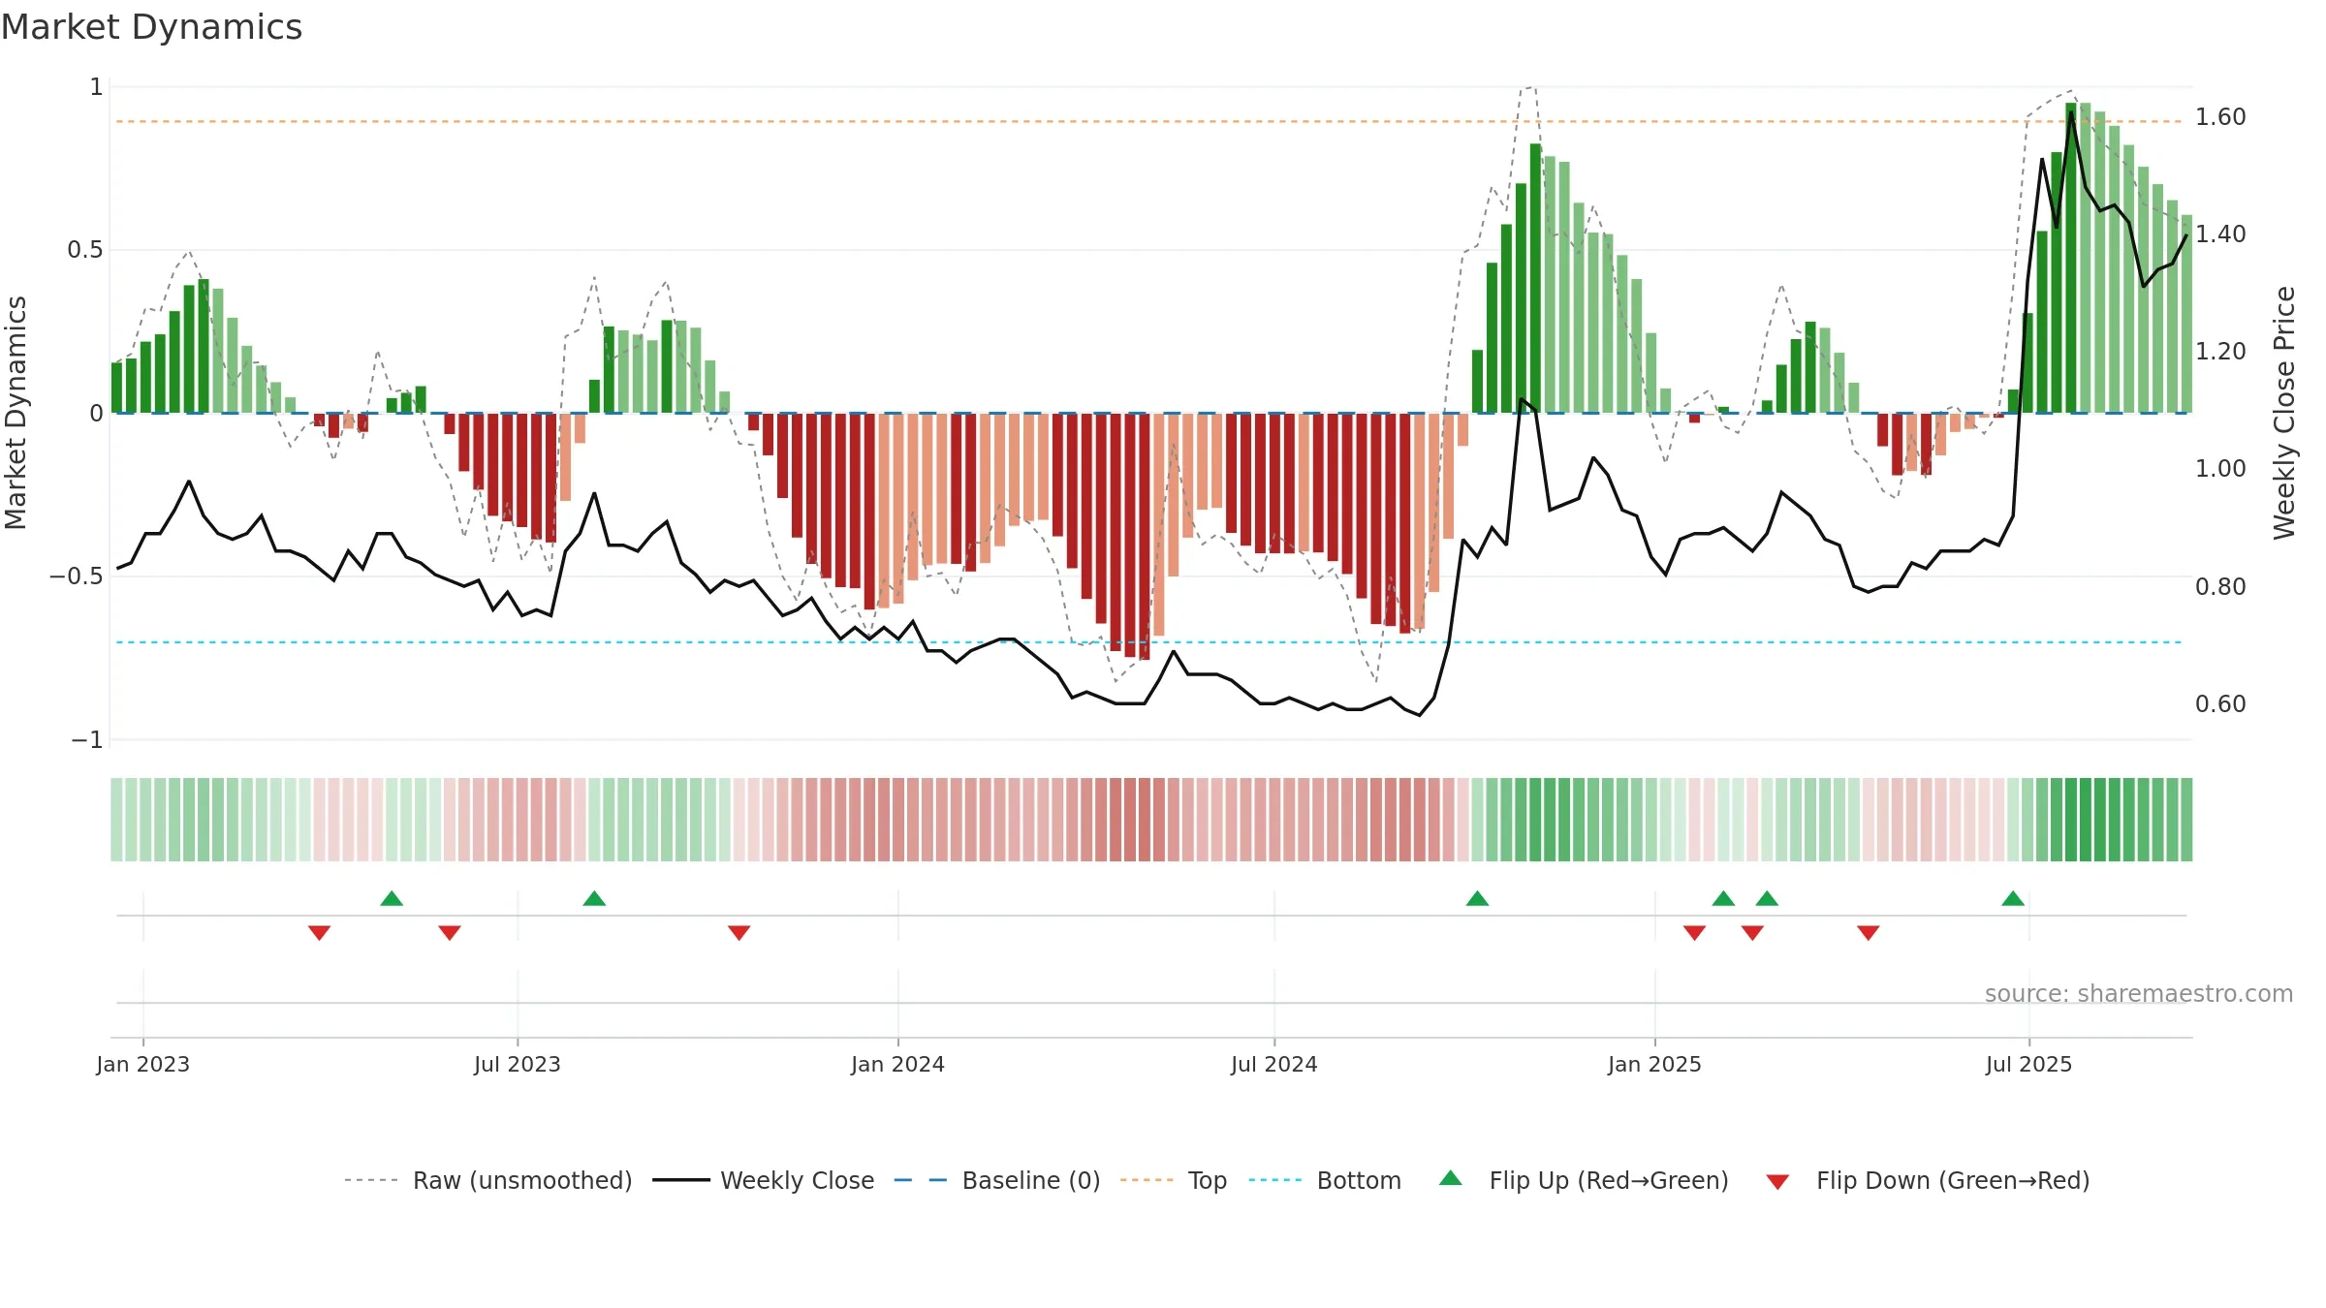The image size is (2326, 1308).
Task: Click the sharemaestro.com source text
Action: [2139, 993]
